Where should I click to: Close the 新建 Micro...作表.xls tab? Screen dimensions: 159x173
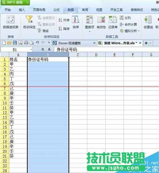pos(140,43)
